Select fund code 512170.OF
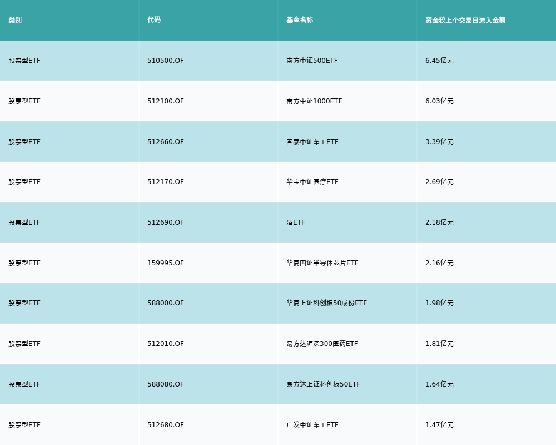 coord(166,182)
